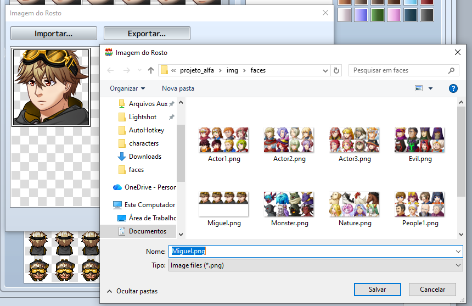Screen dimensions: 472x306
Task: Open the Tipo file type dropdown
Action: click(x=316, y=265)
